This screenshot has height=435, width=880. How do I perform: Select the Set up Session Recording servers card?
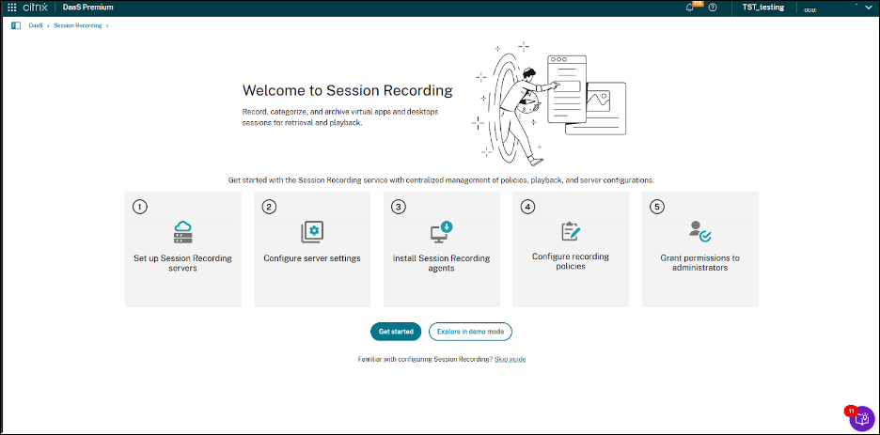pos(182,249)
